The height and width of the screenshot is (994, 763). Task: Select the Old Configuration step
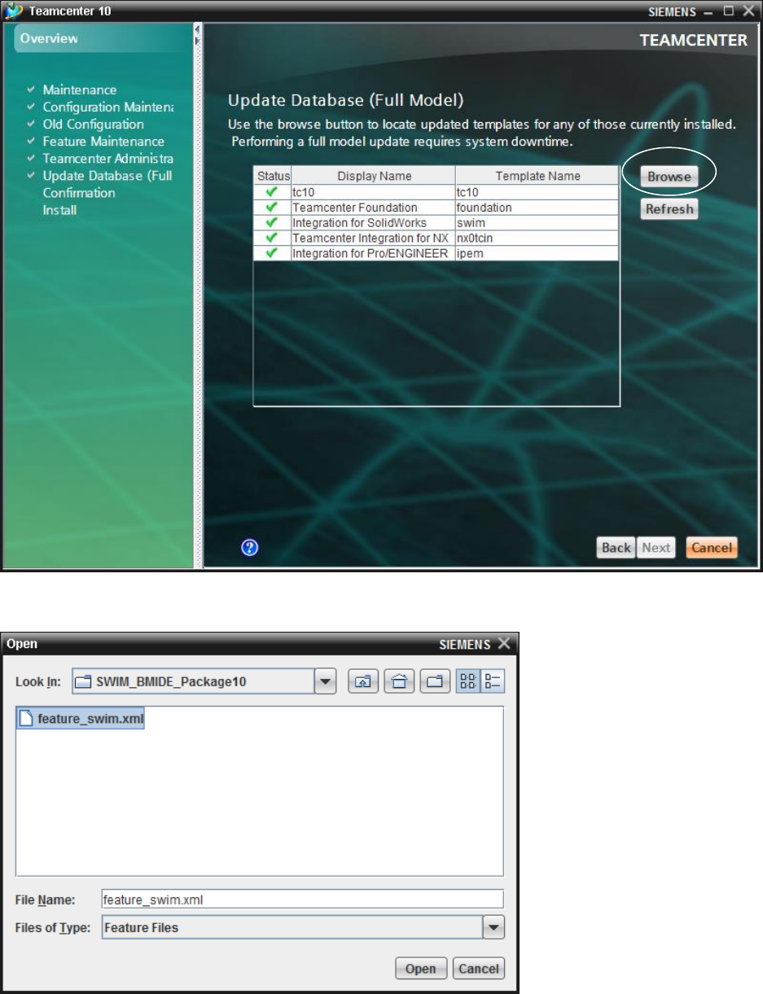coord(94,124)
